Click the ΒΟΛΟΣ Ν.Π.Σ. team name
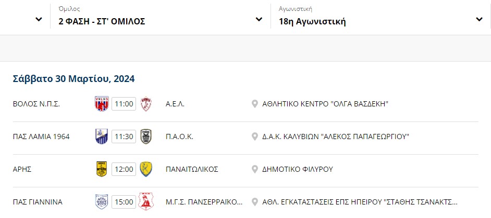 [36, 104]
